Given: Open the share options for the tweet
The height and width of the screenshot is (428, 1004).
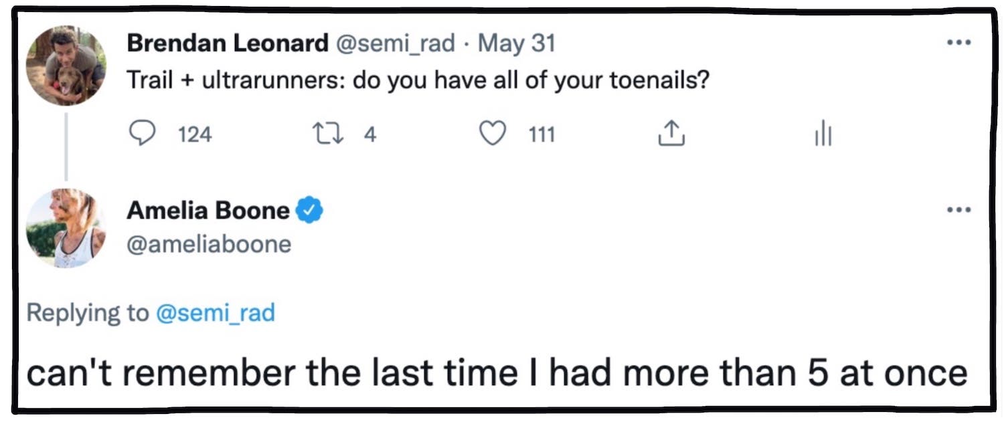Looking at the screenshot, I should (671, 132).
